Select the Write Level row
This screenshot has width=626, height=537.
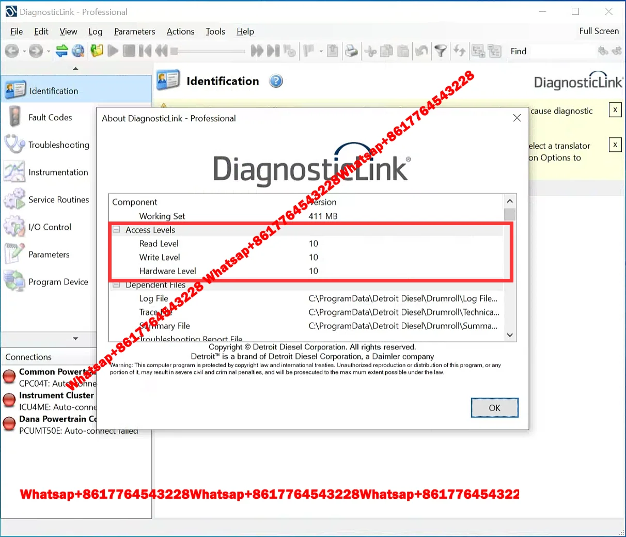pos(307,257)
